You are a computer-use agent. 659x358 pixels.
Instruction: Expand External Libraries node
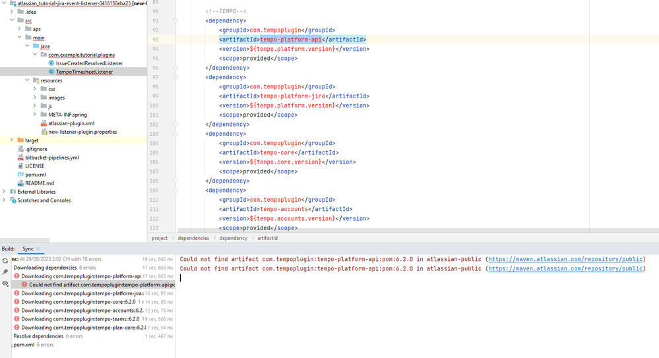pos(4,192)
